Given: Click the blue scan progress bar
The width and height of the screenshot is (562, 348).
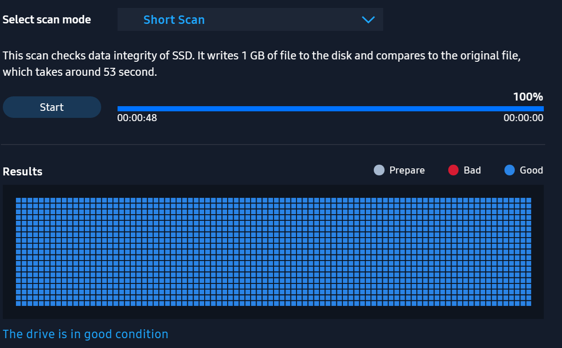Looking at the screenshot, I should (x=330, y=109).
